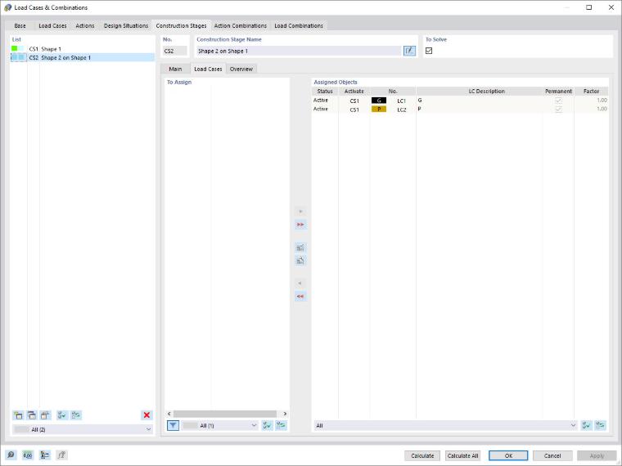This screenshot has width=622, height=466.
Task: Open the 0.00 units icon in the footer bar
Action: click(28, 455)
